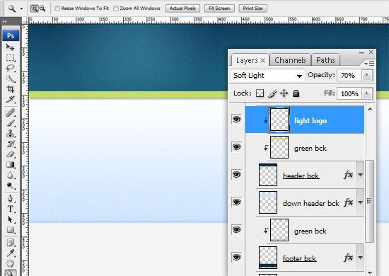
Task: Select the Clone Stamp tool
Action: pos(10,134)
